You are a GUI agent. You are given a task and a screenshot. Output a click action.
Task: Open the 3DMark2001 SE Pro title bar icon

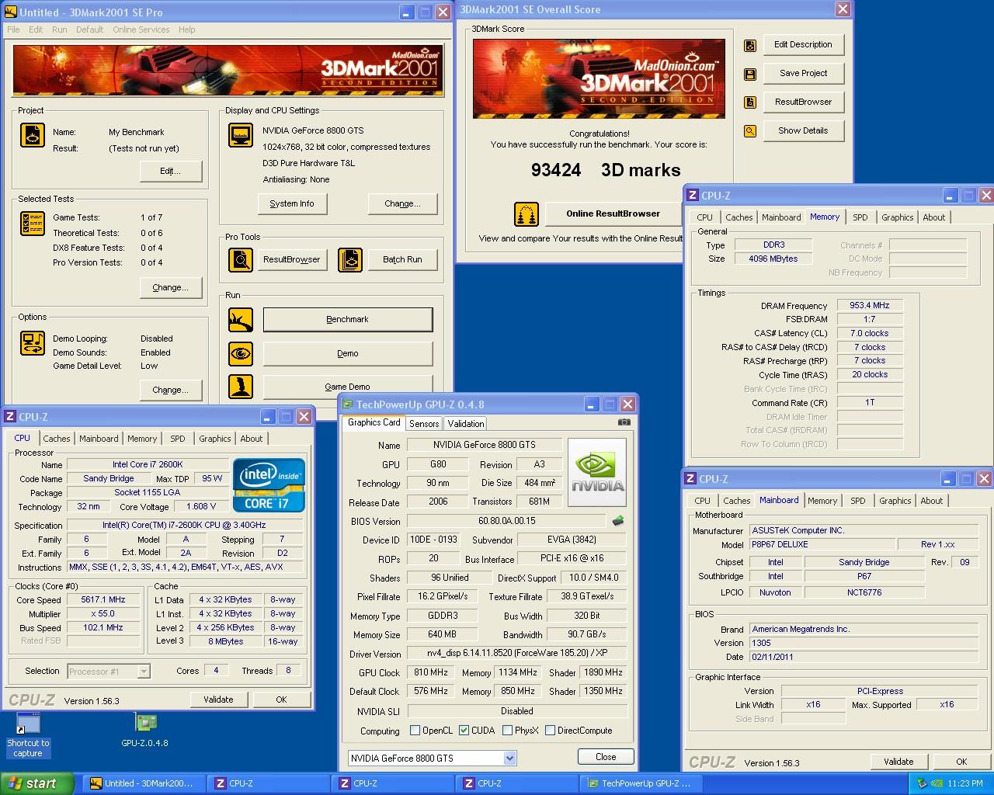tap(11, 12)
